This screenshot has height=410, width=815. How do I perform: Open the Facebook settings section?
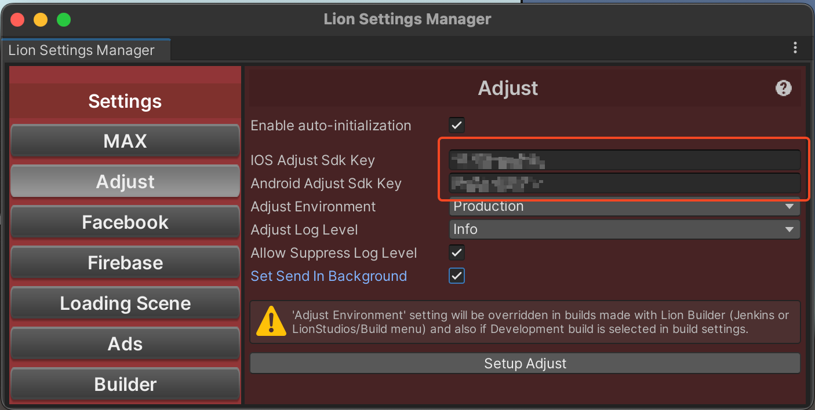pos(125,222)
